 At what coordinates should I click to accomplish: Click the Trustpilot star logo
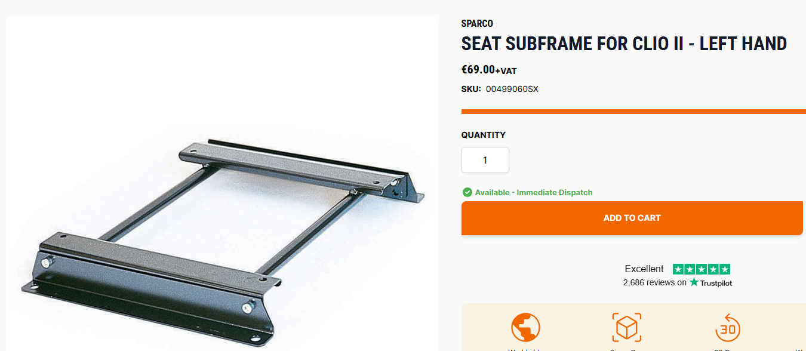coord(694,282)
